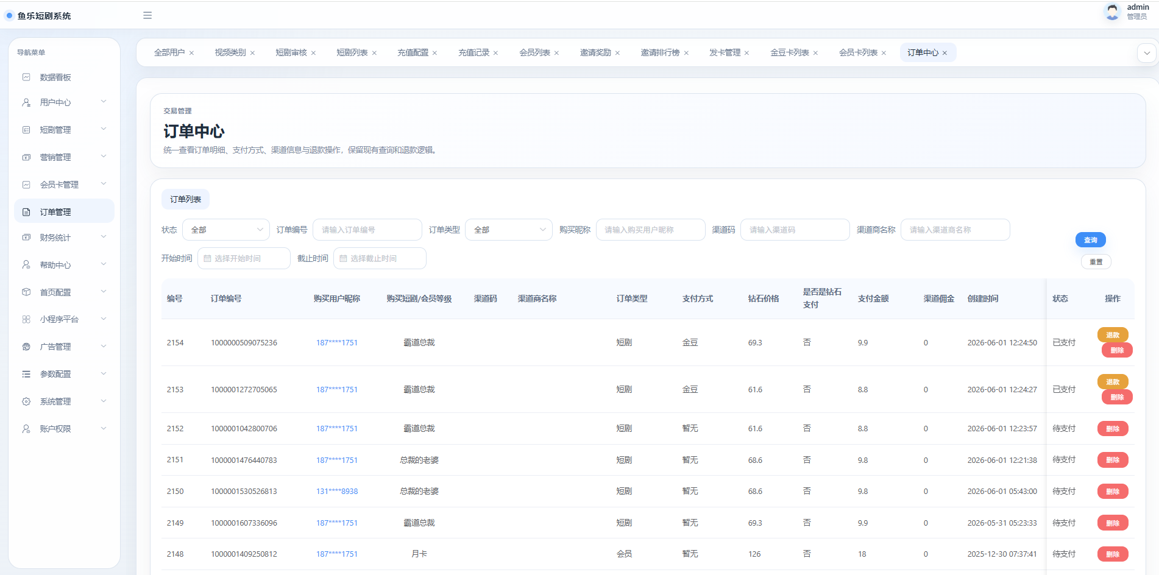
Task: Open the 订单管理 sidebar icon
Action: point(26,212)
